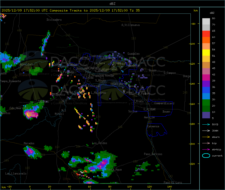
Task: Click the 60 km tick on bottom axis
Action: (89, 187)
